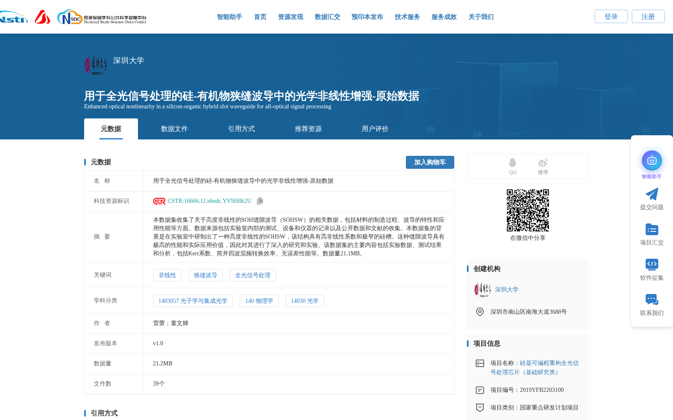This screenshot has width=673, height=420.
Task: Open 深圳大学 link under 创建机构
Action: (x=507, y=290)
